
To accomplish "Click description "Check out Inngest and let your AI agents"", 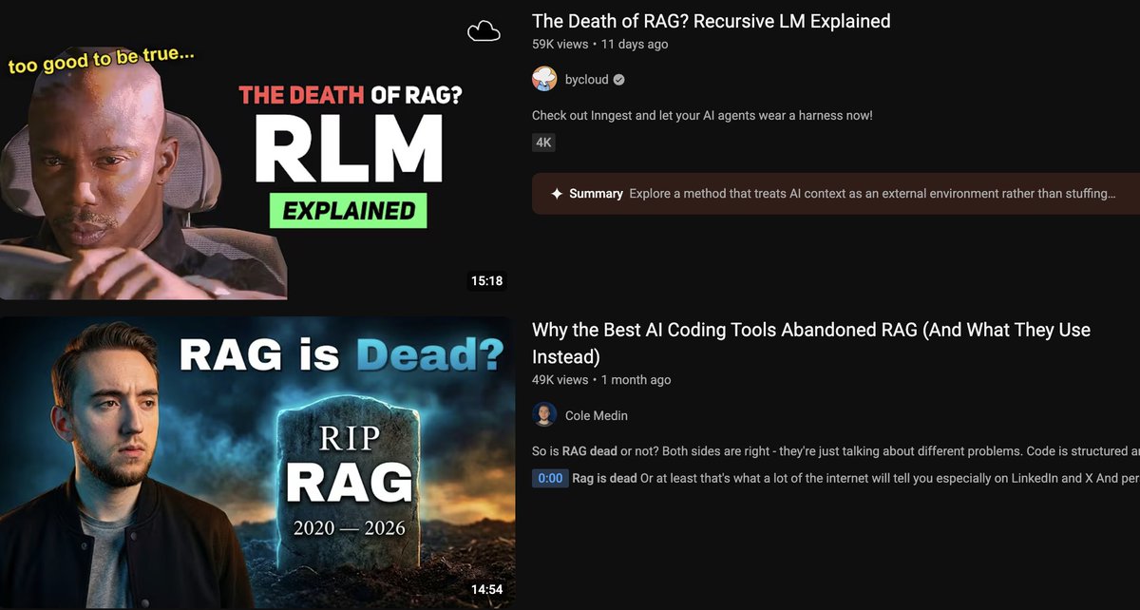I will point(702,115).
